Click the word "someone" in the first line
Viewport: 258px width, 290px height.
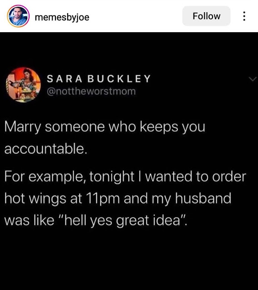(x=75, y=127)
